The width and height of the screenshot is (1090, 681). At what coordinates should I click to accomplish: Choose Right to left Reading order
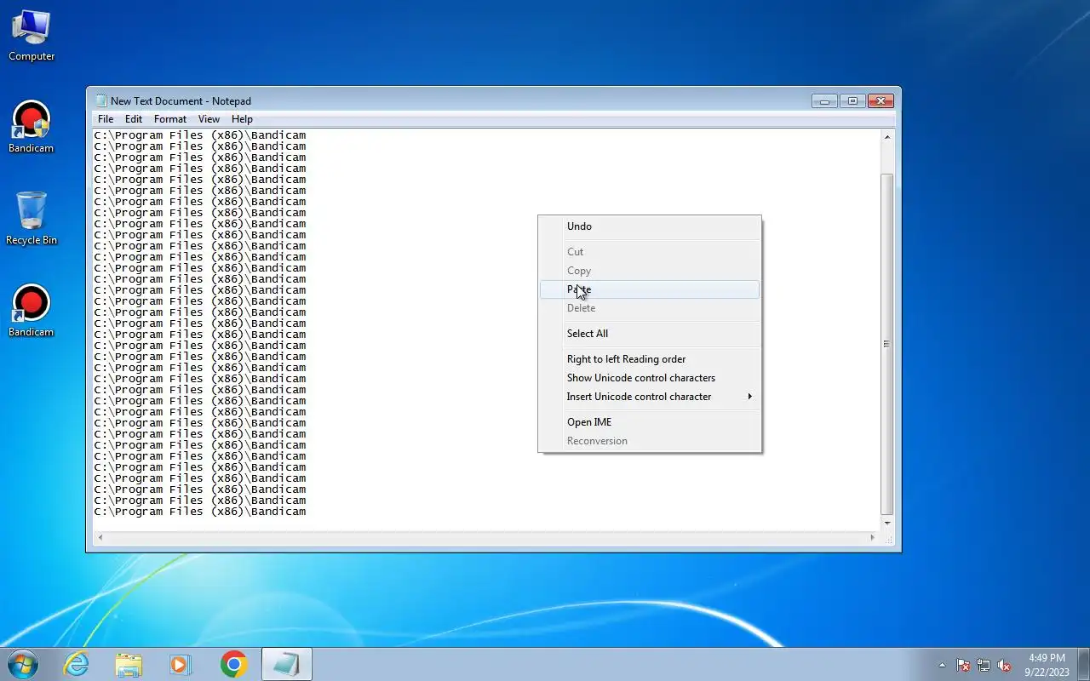click(650, 359)
